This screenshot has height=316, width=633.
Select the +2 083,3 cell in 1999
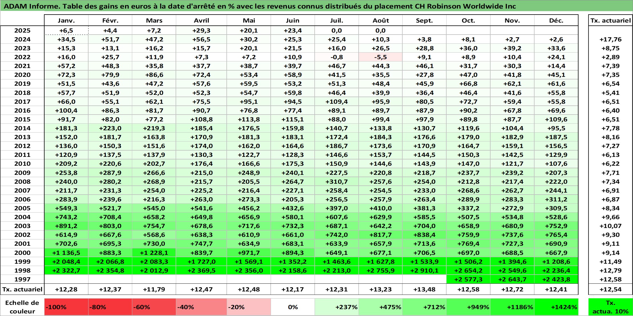(154, 262)
